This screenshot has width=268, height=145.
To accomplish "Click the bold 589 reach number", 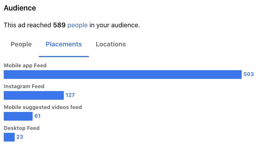I will pyautogui.click(x=59, y=25).
